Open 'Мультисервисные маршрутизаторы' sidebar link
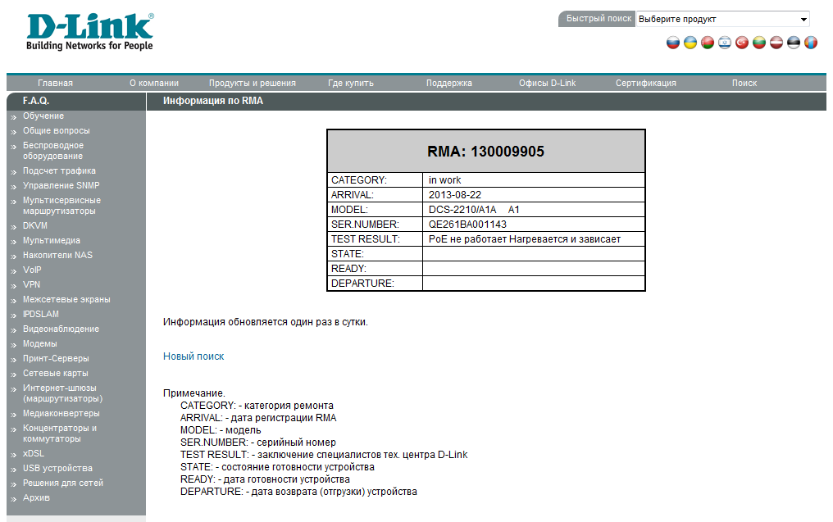Image resolution: width=833 pixels, height=522 pixels. pos(61,206)
